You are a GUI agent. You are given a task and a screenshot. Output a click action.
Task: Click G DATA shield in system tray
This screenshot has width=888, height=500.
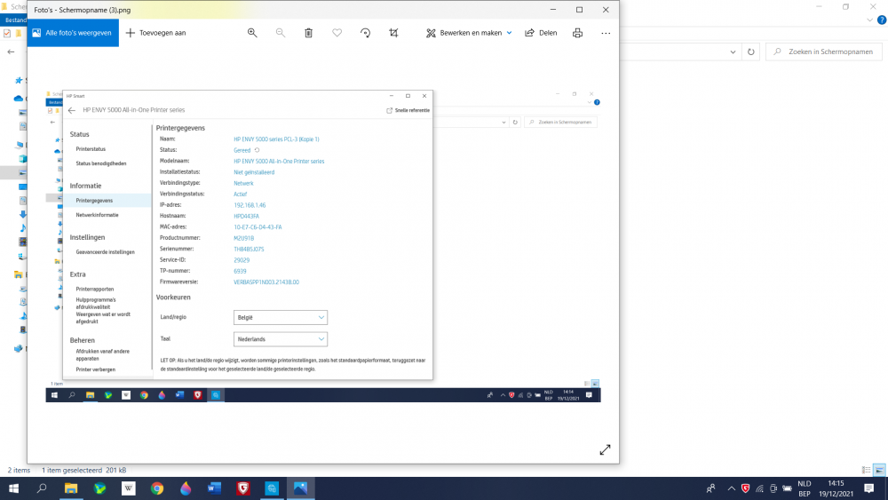coord(745,488)
